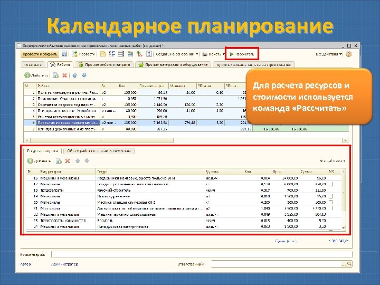This screenshot has width=380, height=285.
Task: Click the 'Провести и закрыть' button
Action: [40, 54]
